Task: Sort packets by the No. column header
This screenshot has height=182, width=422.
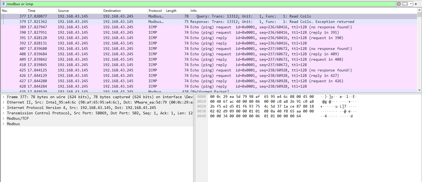Action: click(x=13, y=11)
